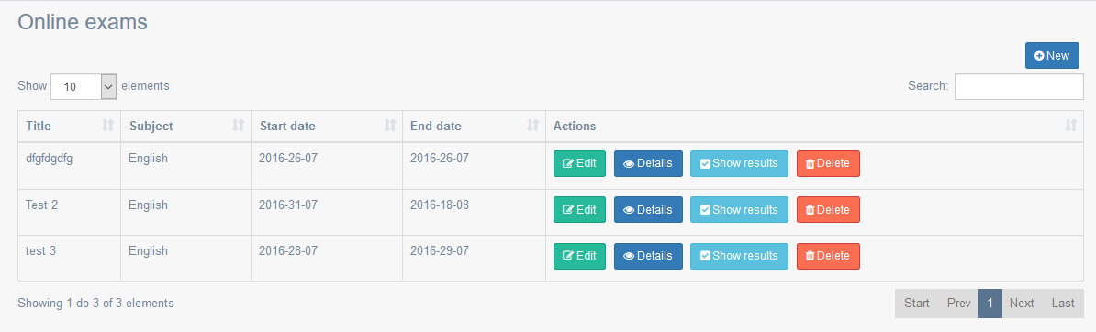Go to page 1 in pagination
The width and height of the screenshot is (1096, 332).
pyautogui.click(x=990, y=304)
